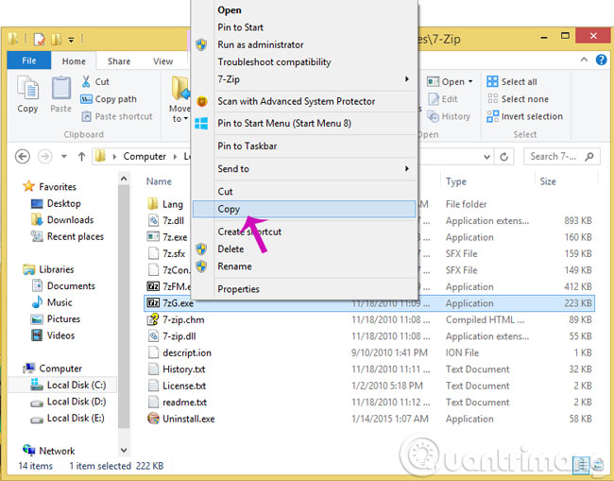
Task: Open the recent locations dropdown arrow
Action: tap(64, 157)
